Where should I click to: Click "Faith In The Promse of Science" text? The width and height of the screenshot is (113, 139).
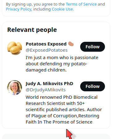(59, 122)
